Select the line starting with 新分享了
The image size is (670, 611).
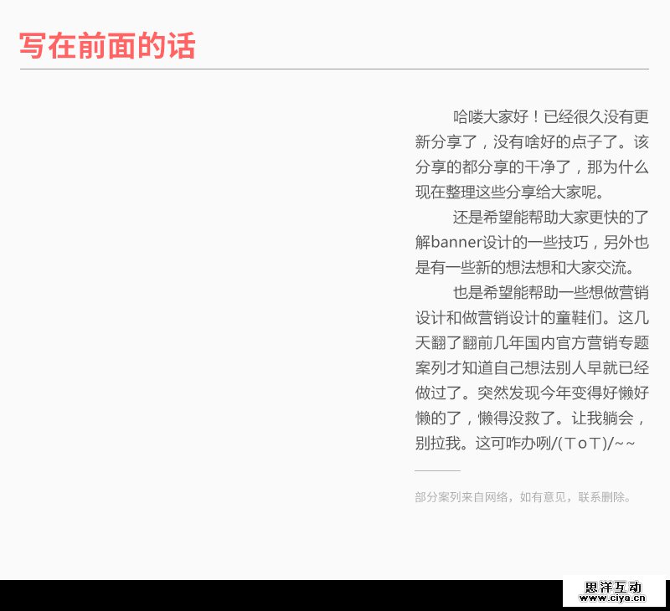pos(531,141)
